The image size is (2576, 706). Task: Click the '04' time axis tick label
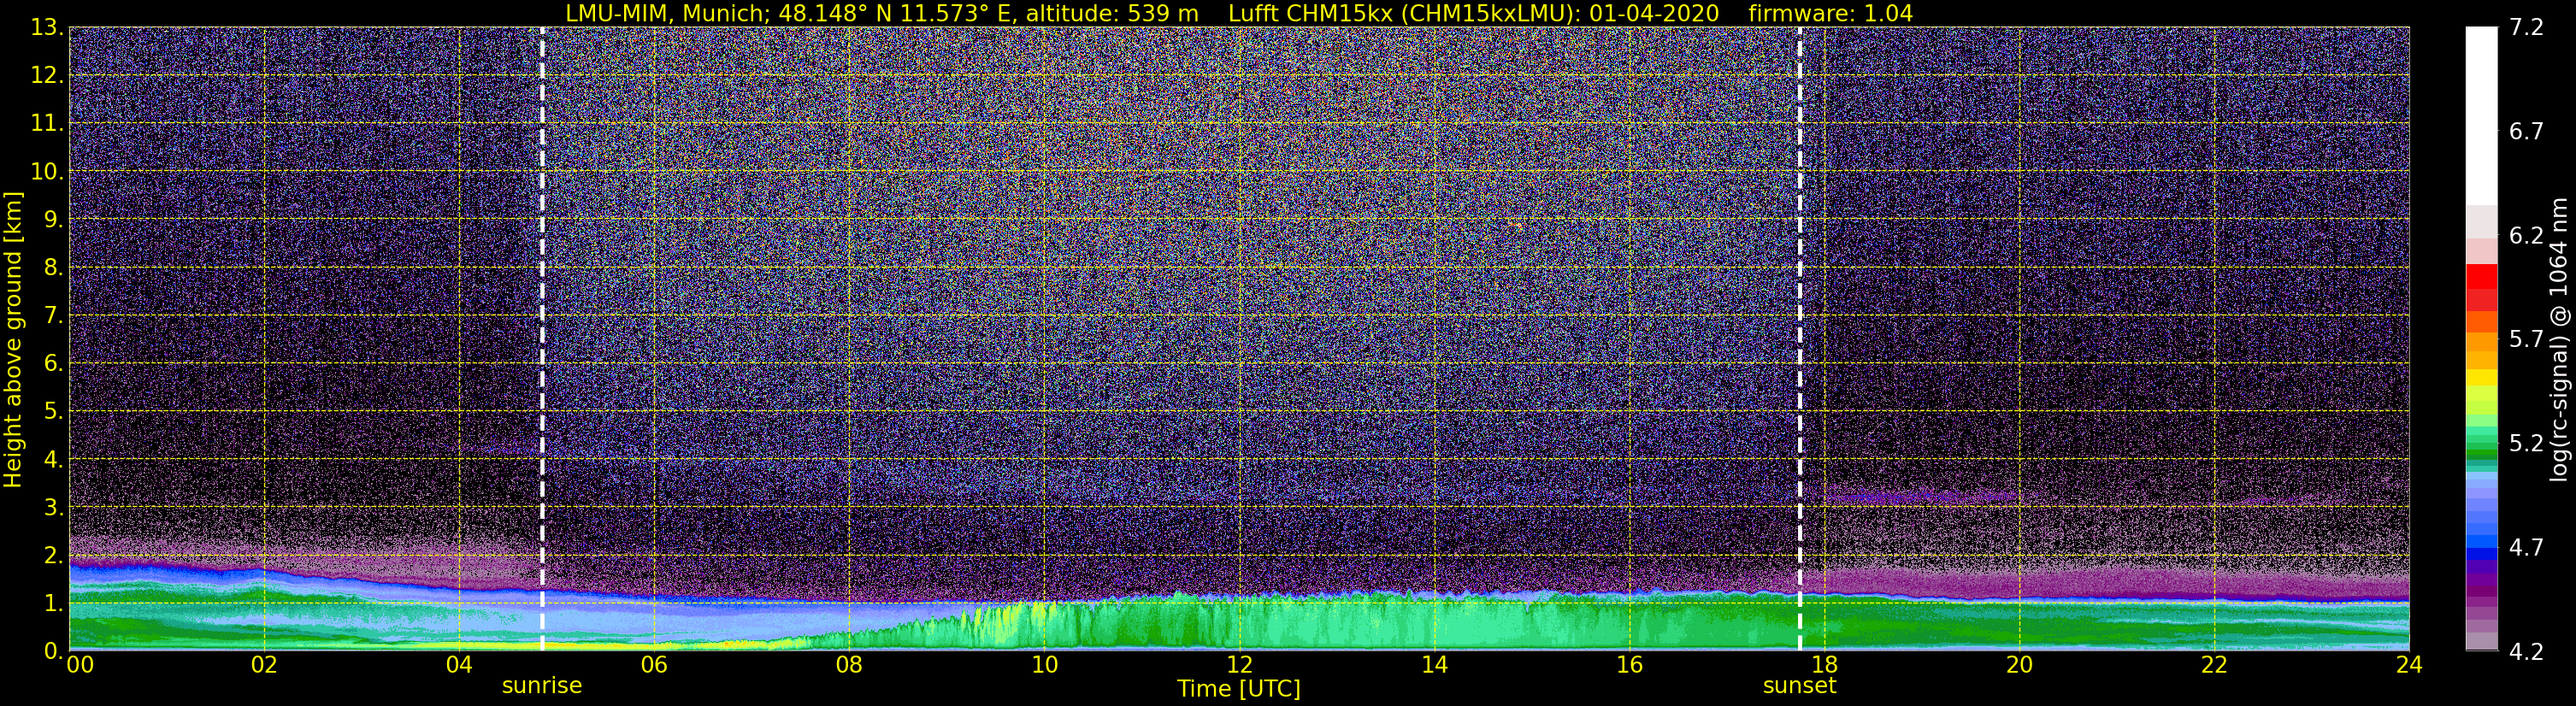pos(459,665)
